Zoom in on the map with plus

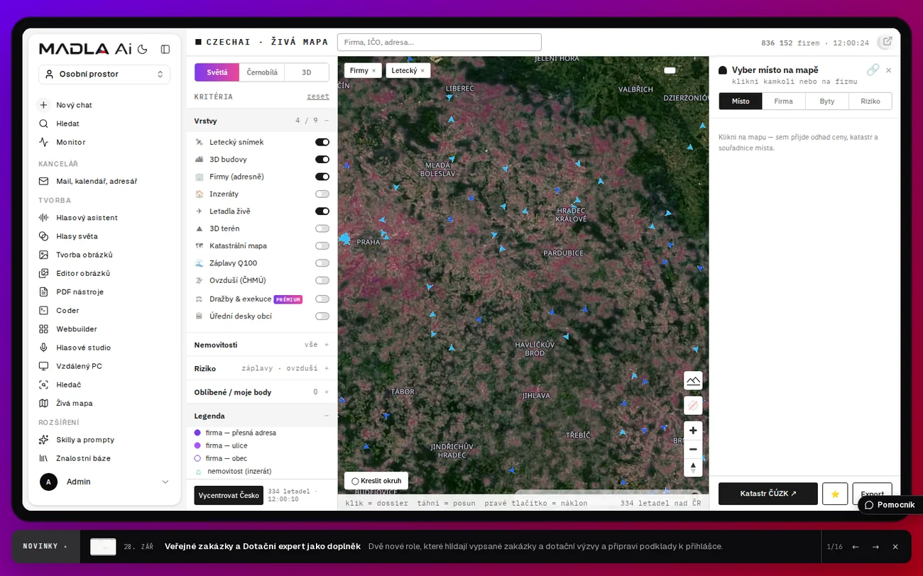pos(693,431)
